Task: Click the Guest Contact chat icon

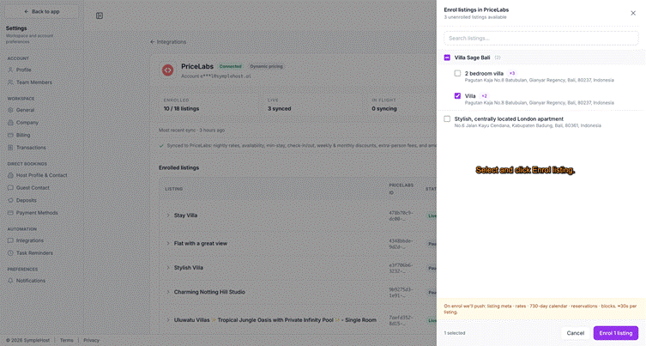Action: (x=10, y=188)
